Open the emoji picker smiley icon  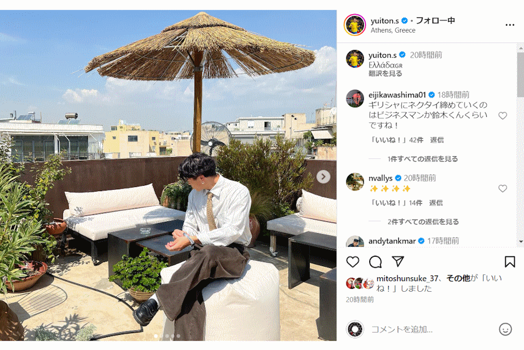(505, 329)
